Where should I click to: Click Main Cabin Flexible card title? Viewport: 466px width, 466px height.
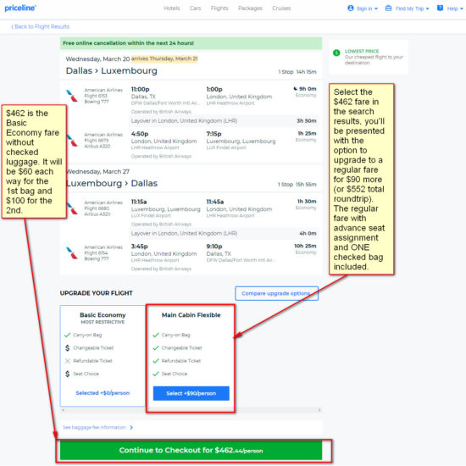[191, 315]
